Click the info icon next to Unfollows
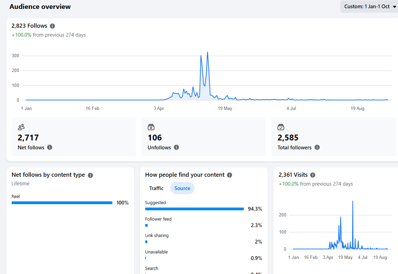This screenshot has height=274, width=398. click(176, 147)
